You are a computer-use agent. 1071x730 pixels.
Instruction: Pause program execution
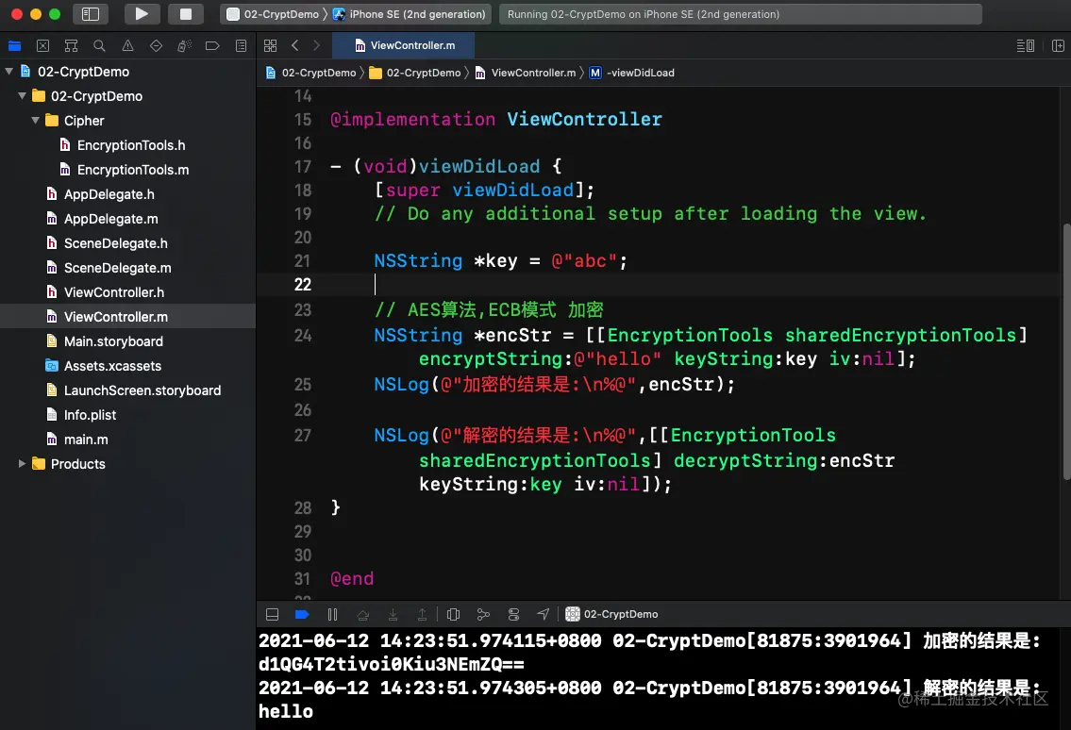pos(332,614)
